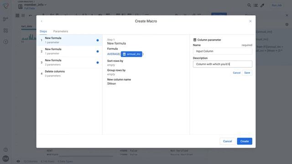Viewport: 292px width, 164px height.
Task: Click Cancel in the dialog footer
Action: click(x=227, y=141)
